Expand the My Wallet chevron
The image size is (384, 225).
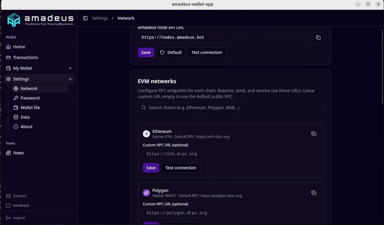[70, 68]
